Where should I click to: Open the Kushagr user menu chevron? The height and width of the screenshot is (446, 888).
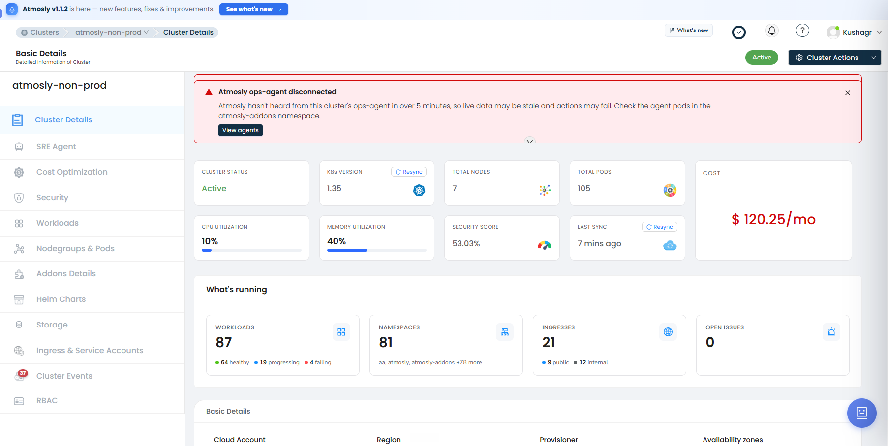[x=879, y=32]
